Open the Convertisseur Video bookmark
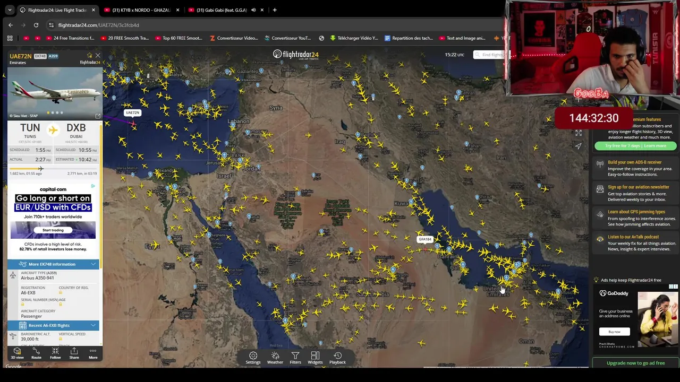This screenshot has width=680, height=382. (x=234, y=38)
